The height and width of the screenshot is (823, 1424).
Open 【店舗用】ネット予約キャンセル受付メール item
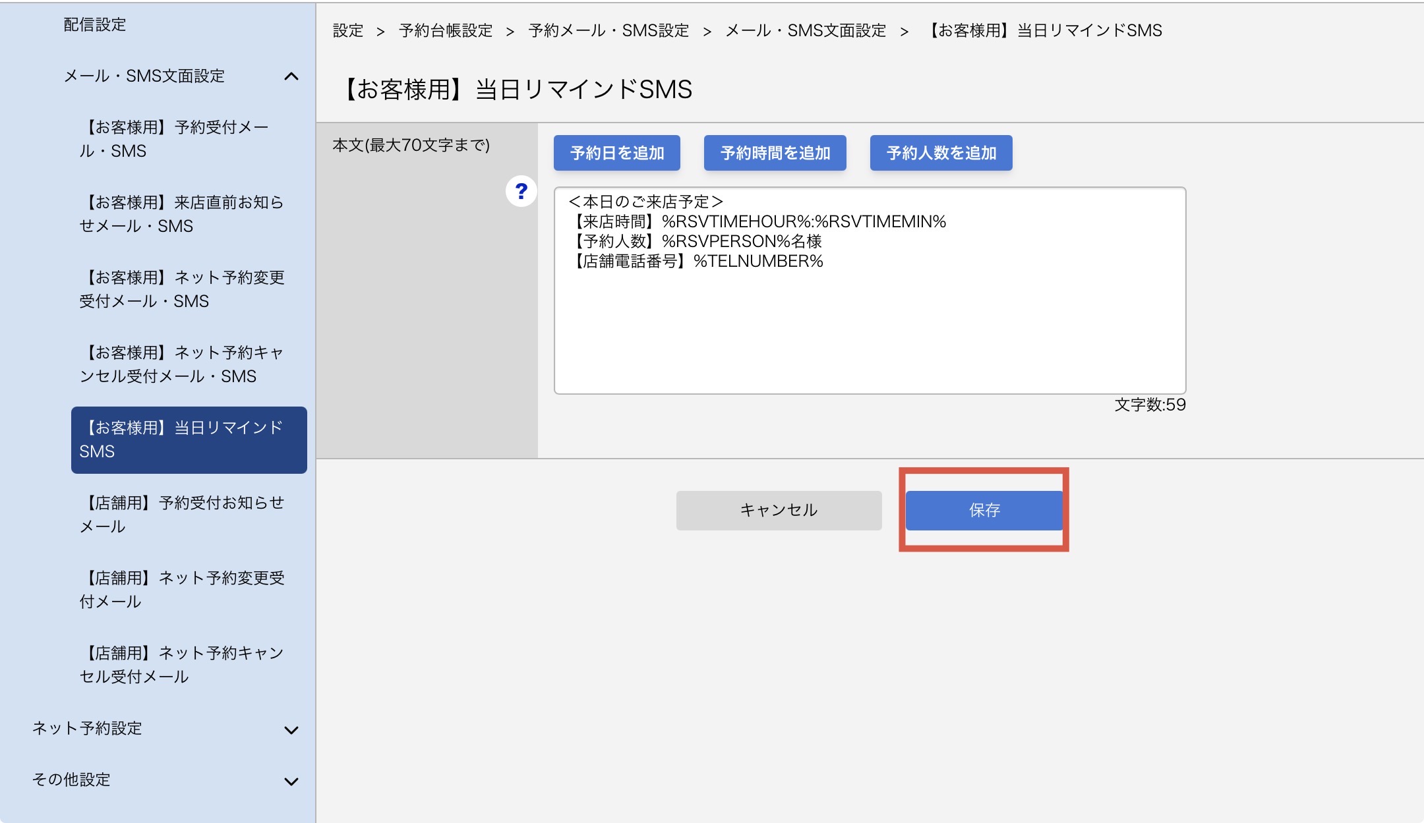[182, 665]
